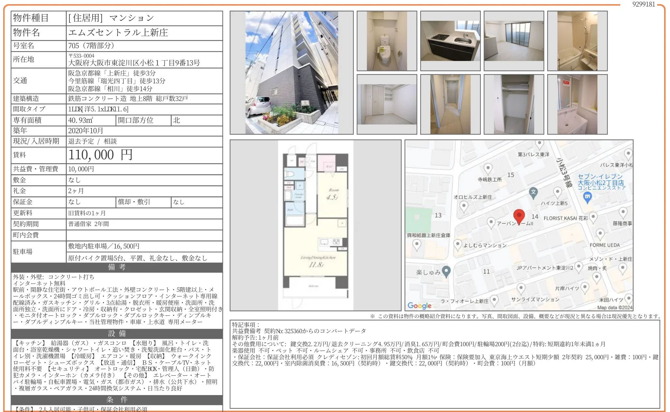Click the FLORIST KASAI 花彩 map pin
The height and width of the screenshot is (412, 670).
[x=593, y=217]
